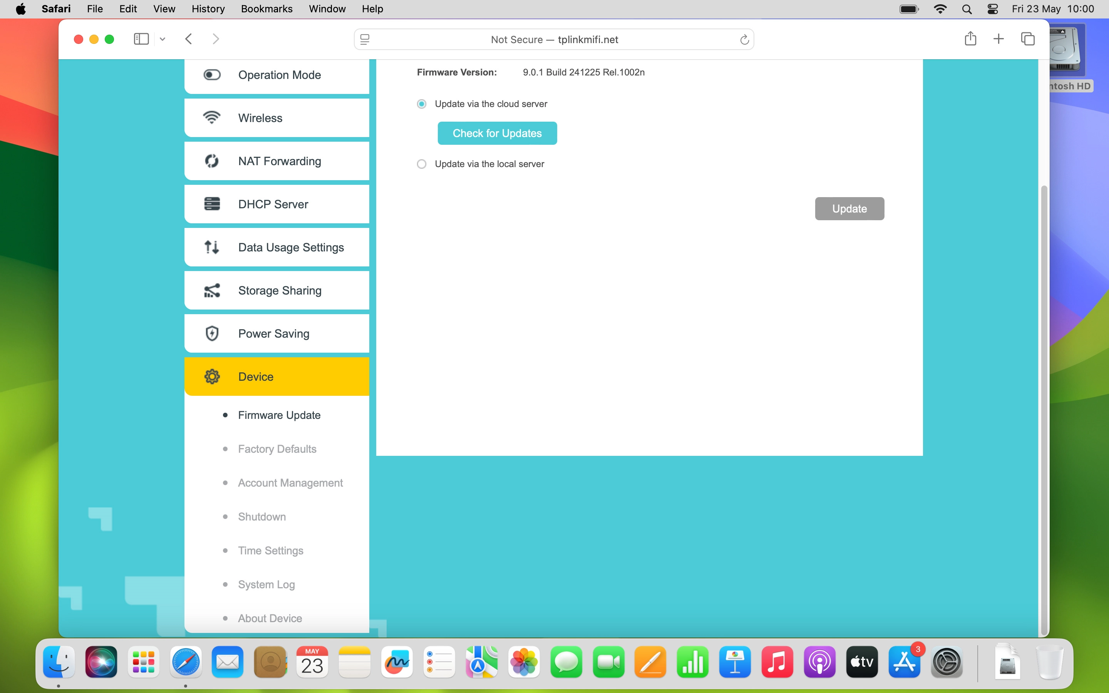The height and width of the screenshot is (693, 1109).
Task: Click the Safari share icon
Action: click(970, 39)
